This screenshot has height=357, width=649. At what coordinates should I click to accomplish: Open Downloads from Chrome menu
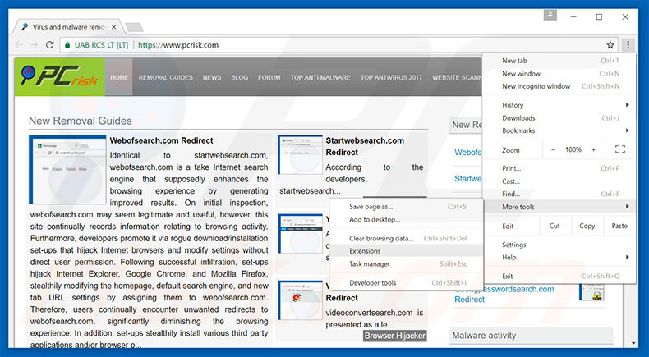[x=559, y=118]
